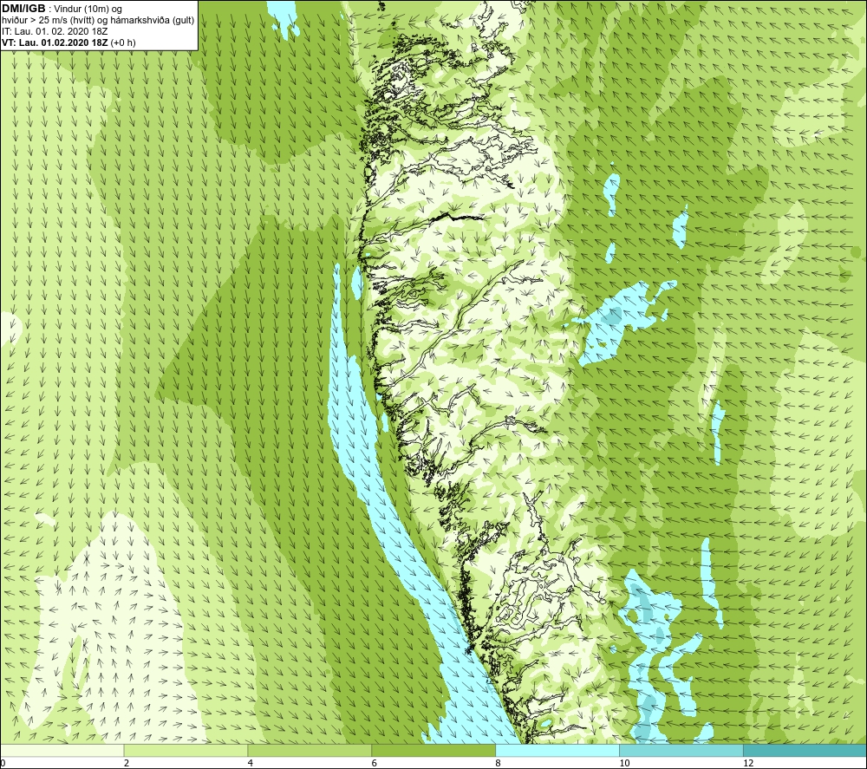The width and height of the screenshot is (867, 769).
Task: Select the 6–8 dark green color bar segment
Action: pyautogui.click(x=433, y=750)
